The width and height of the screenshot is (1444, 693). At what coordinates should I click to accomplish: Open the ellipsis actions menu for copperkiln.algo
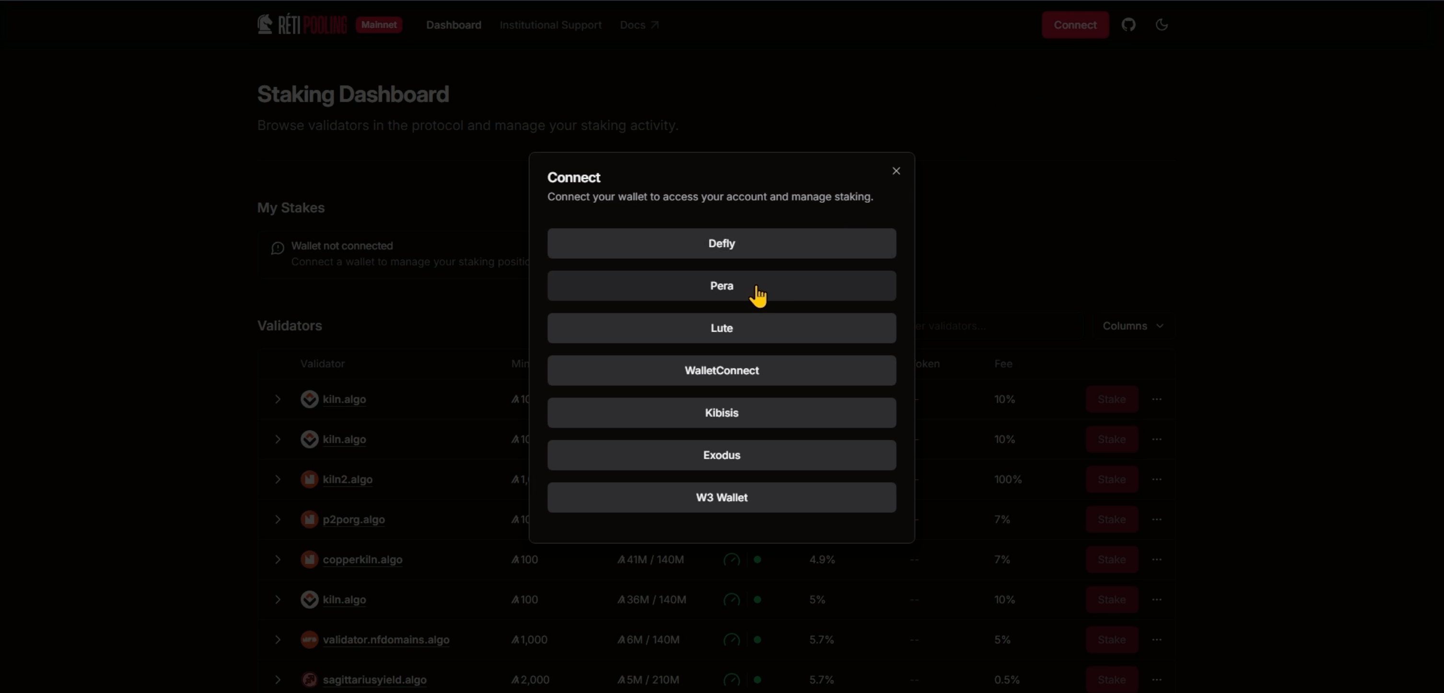tap(1158, 559)
